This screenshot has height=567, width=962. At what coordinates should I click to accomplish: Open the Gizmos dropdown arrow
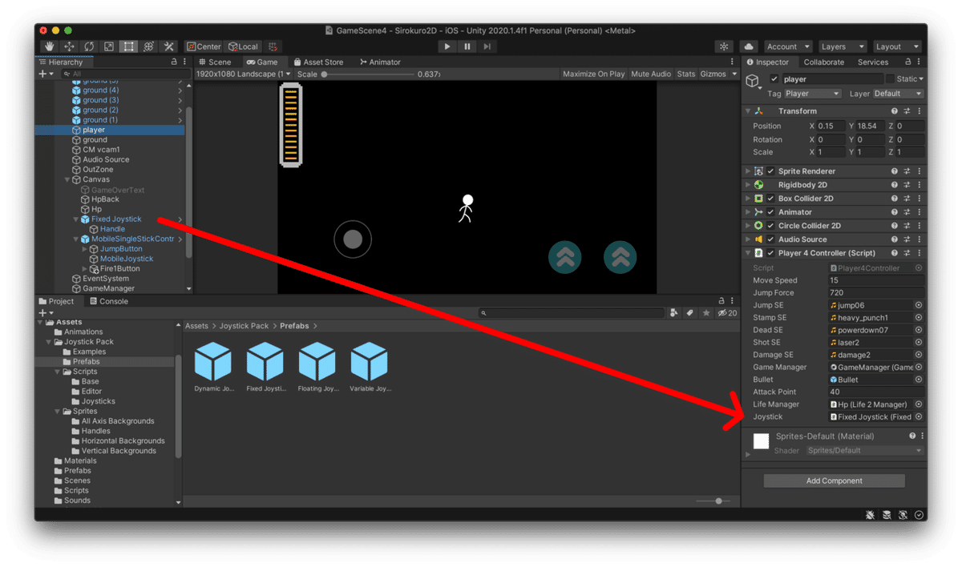tap(734, 74)
